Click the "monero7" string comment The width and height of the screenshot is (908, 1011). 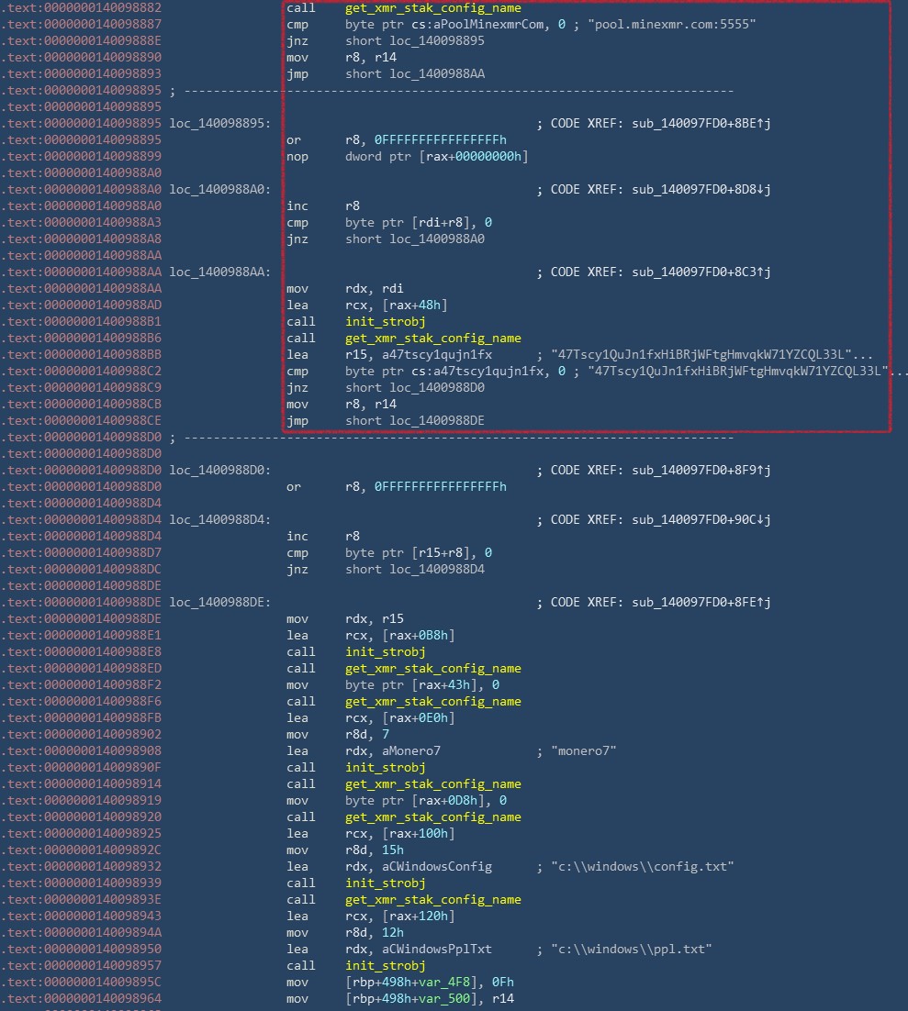[583, 751]
